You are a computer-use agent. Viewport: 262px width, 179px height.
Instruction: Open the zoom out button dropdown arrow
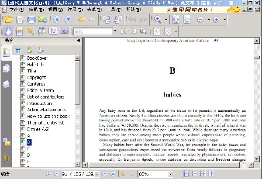pyautogui.click(x=209, y=20)
